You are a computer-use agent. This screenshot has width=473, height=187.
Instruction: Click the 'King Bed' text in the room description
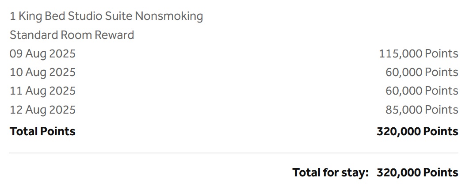pyautogui.click(x=42, y=16)
